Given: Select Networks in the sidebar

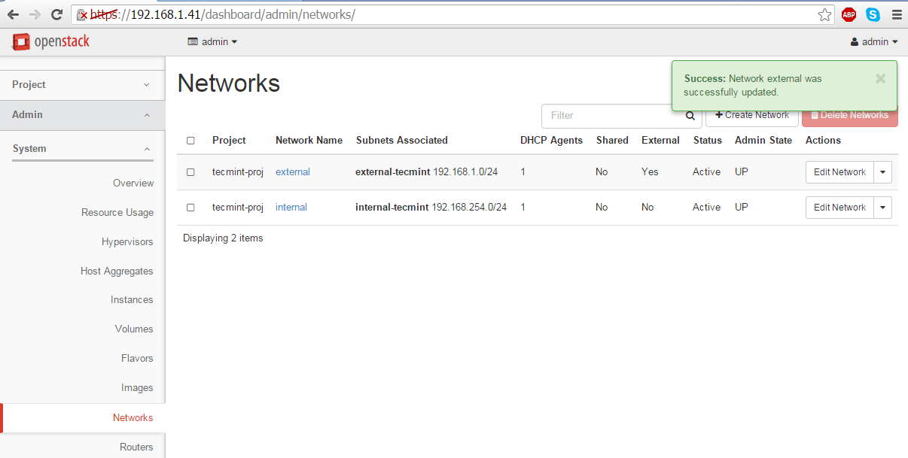Looking at the screenshot, I should [133, 418].
